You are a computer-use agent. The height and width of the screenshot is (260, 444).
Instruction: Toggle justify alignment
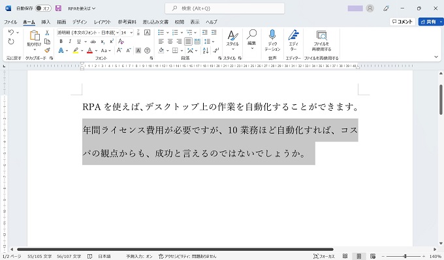click(188, 42)
